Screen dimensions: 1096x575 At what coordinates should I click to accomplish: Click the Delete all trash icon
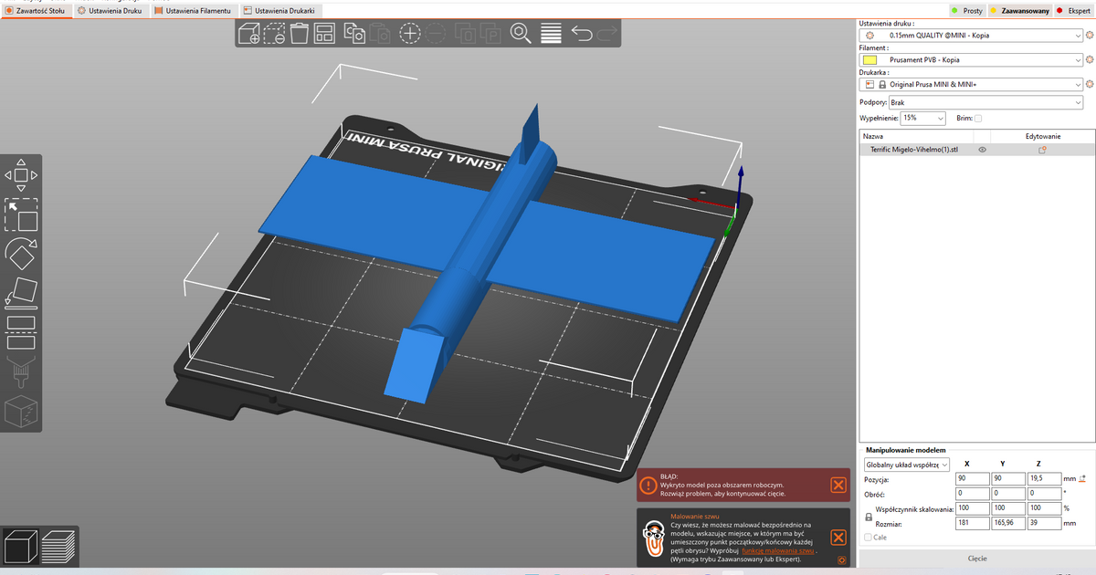tap(299, 35)
